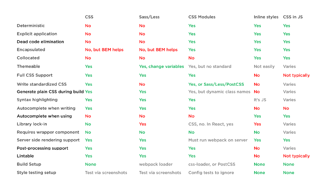Select the 'Config tests to ignore' cell
334x188 pixels.
pos(211,173)
